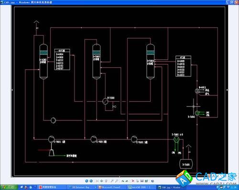
Task: Rotate the image counterclockwise
Action: pyautogui.click(x=127, y=181)
